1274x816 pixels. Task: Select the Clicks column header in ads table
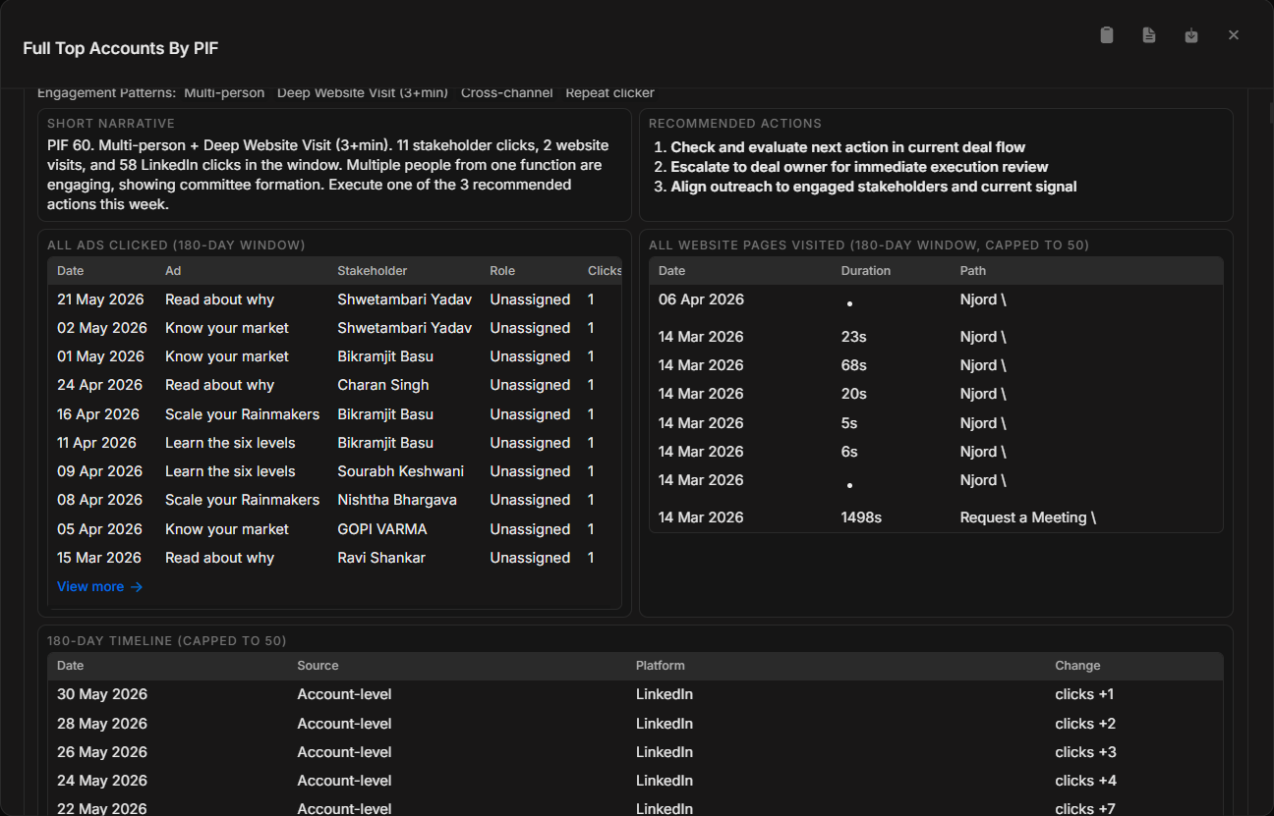605,271
